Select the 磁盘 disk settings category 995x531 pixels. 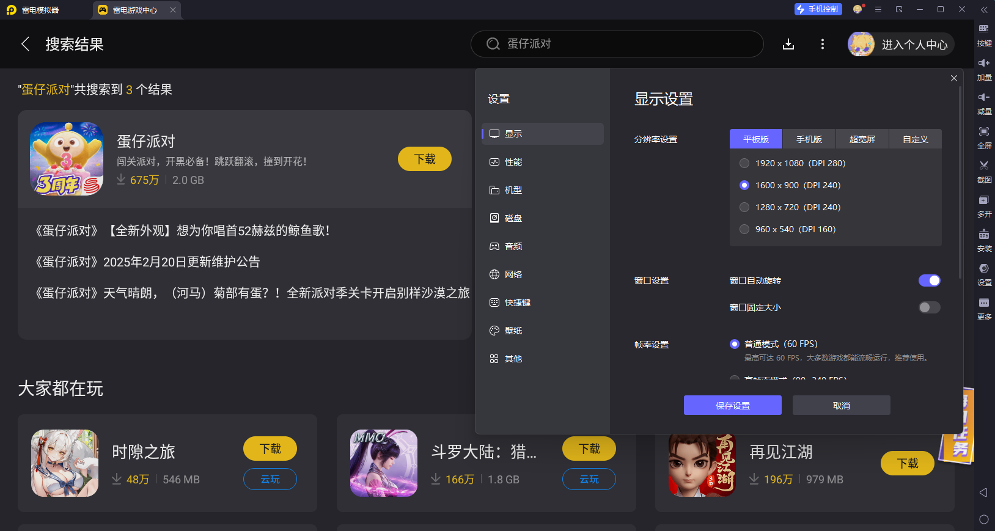point(543,218)
